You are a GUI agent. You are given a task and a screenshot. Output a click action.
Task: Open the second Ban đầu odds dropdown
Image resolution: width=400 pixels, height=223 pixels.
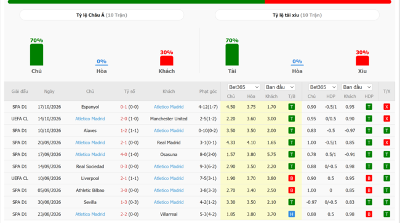point(357,87)
